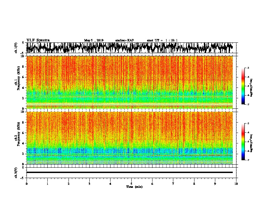Click the thick black ch.3 trace line
Screen dimensions: 266x206
[130, 172]
